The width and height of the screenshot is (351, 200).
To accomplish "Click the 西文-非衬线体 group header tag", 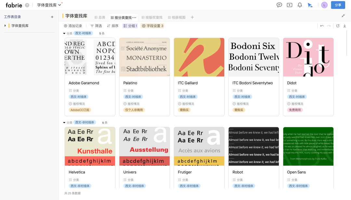I will coord(84,122).
